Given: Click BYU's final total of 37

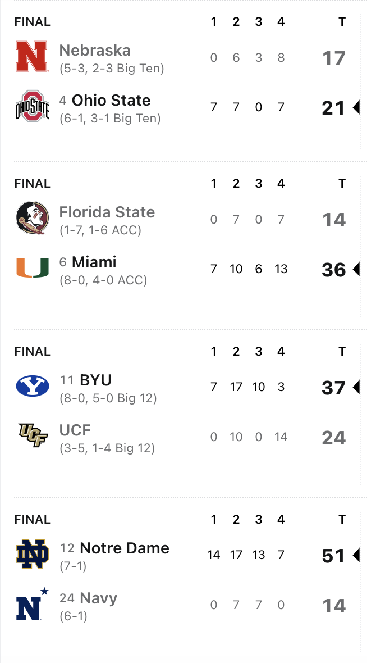Looking at the screenshot, I should pos(333,388).
